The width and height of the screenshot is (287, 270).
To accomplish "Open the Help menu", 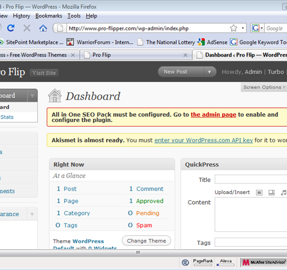I will 91,16.
